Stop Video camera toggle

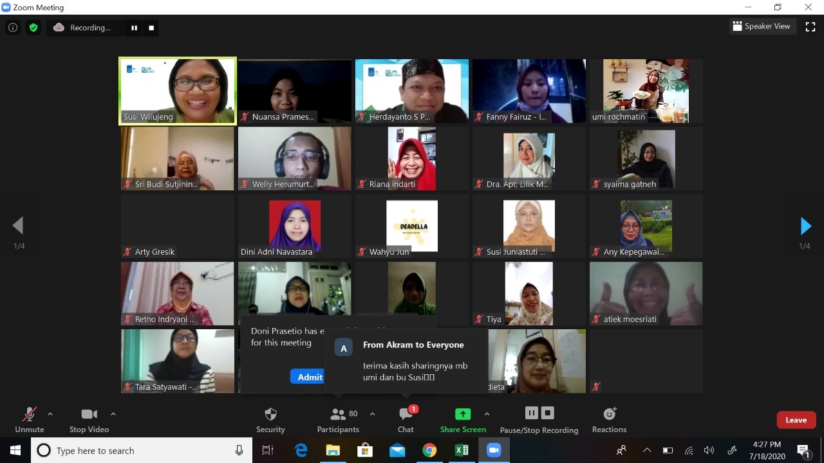click(89, 419)
